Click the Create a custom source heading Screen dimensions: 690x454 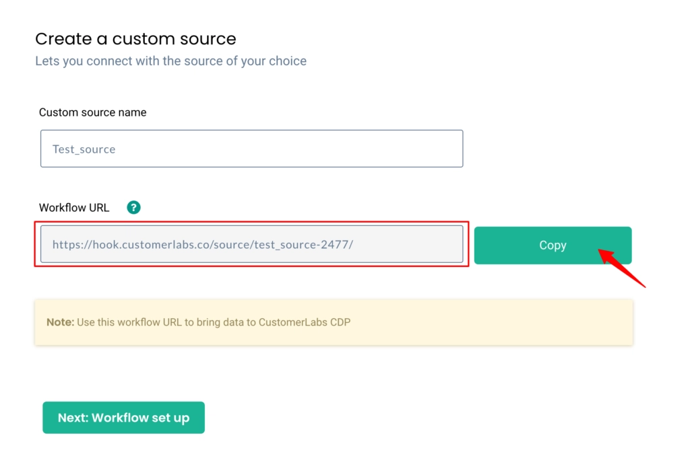(x=135, y=39)
